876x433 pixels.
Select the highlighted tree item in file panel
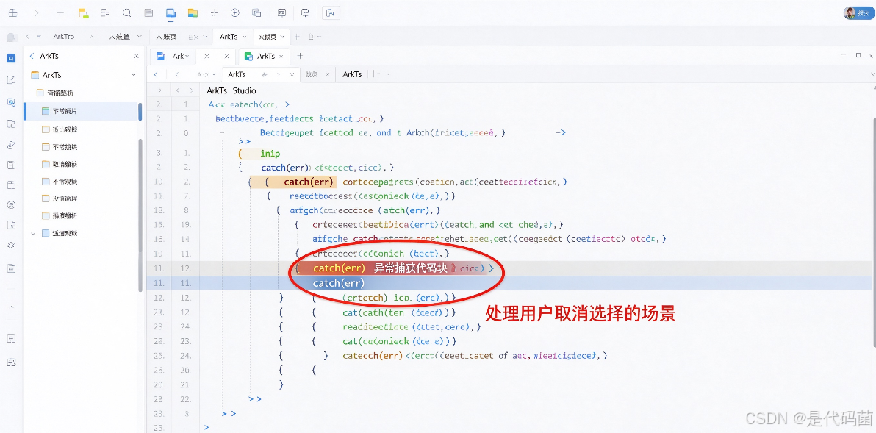pos(81,111)
